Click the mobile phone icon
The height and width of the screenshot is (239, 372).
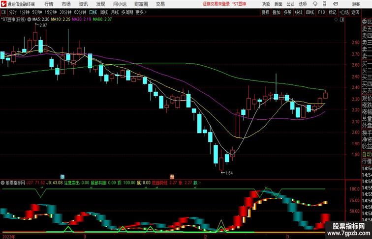[x=325, y=4]
